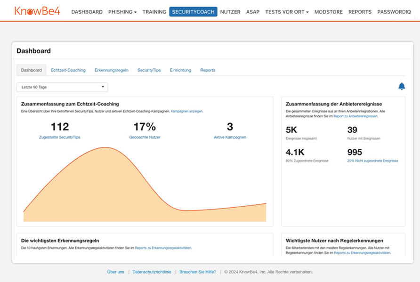Screen dimensions: 420x282
Task: Open the Über uns footer link
Action: (x=116, y=272)
